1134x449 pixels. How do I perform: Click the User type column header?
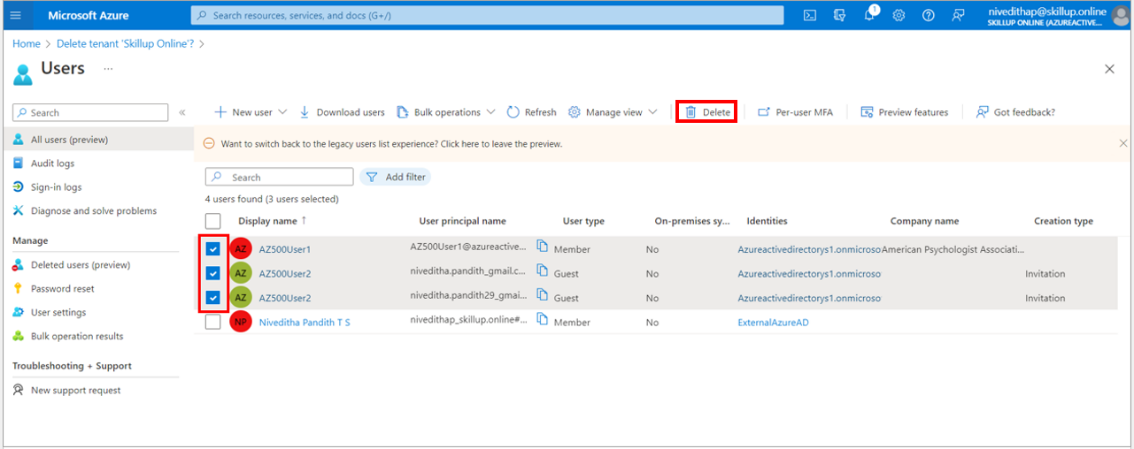pyautogui.click(x=583, y=221)
